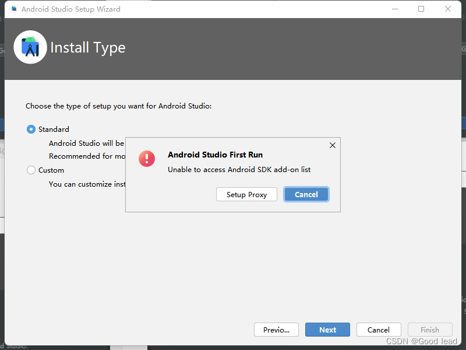Click the Setup Proxy button

(x=246, y=194)
